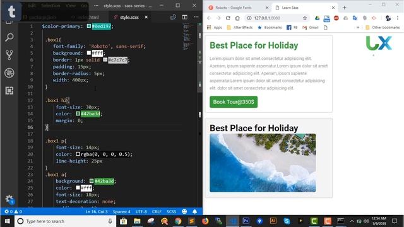404x227 pixels.
Task: Click the rgba color swatch on line 20
Action: tap(78, 154)
